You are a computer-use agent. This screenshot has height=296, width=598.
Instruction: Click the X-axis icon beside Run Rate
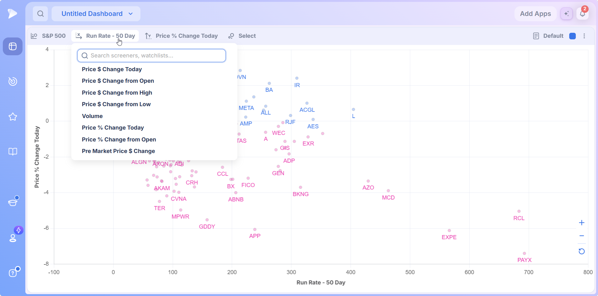79,36
